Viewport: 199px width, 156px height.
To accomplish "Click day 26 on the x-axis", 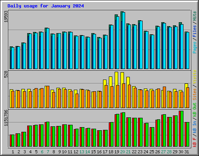I will coord(157,152).
